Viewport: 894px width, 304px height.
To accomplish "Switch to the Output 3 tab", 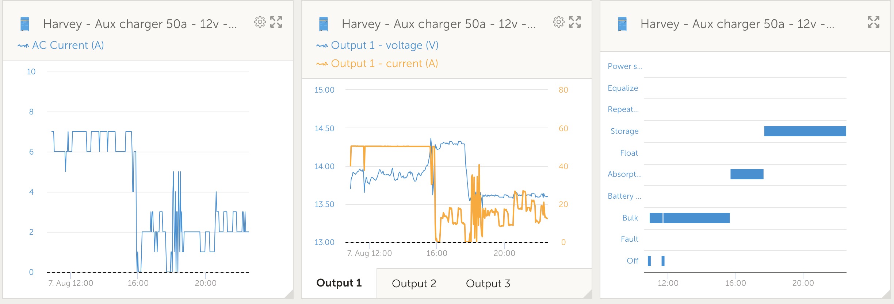I will coord(488,284).
